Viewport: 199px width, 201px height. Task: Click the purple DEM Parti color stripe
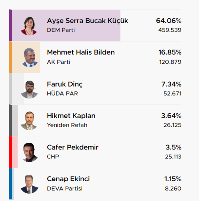10,25
